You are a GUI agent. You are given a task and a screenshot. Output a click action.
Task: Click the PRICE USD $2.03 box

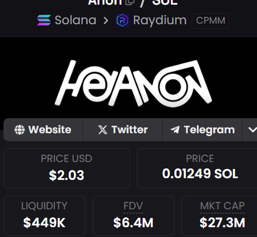66,168
